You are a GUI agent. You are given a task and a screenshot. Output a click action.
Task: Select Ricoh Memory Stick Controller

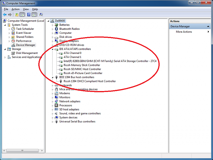[x=82, y=65]
